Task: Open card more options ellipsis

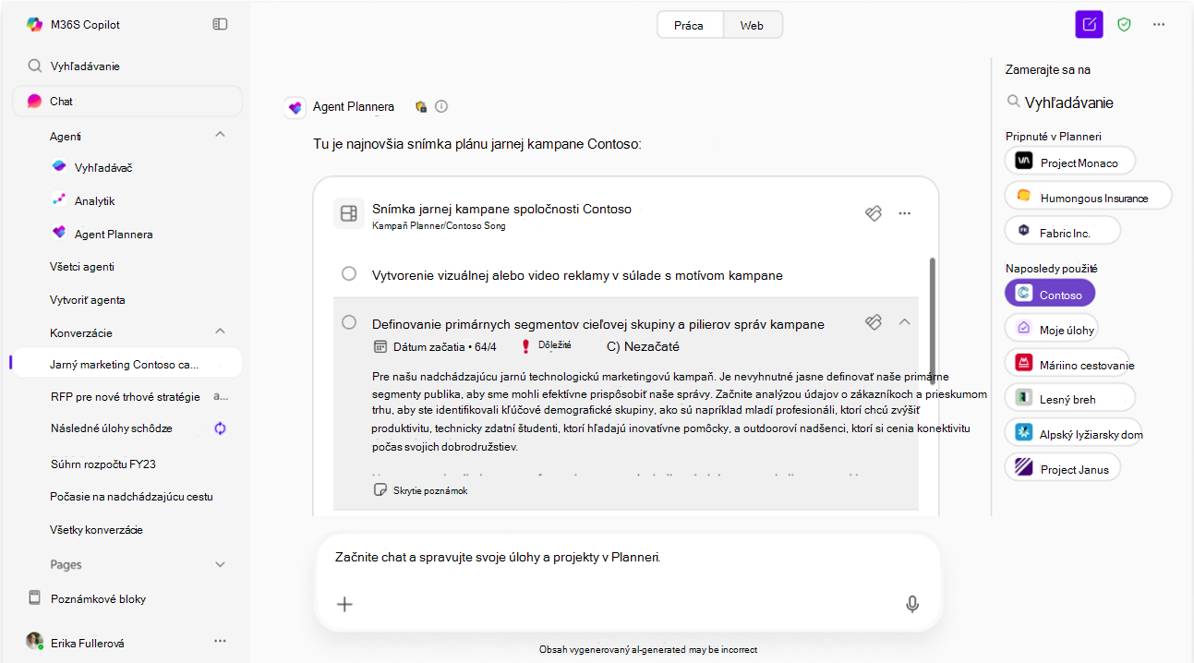Action: (x=905, y=213)
